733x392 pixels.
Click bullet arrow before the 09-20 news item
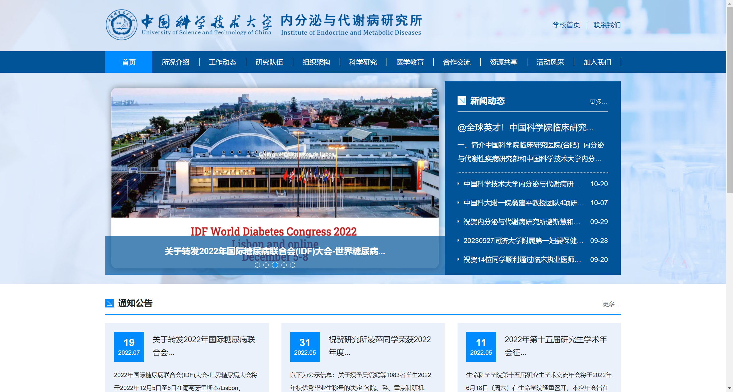(458, 259)
